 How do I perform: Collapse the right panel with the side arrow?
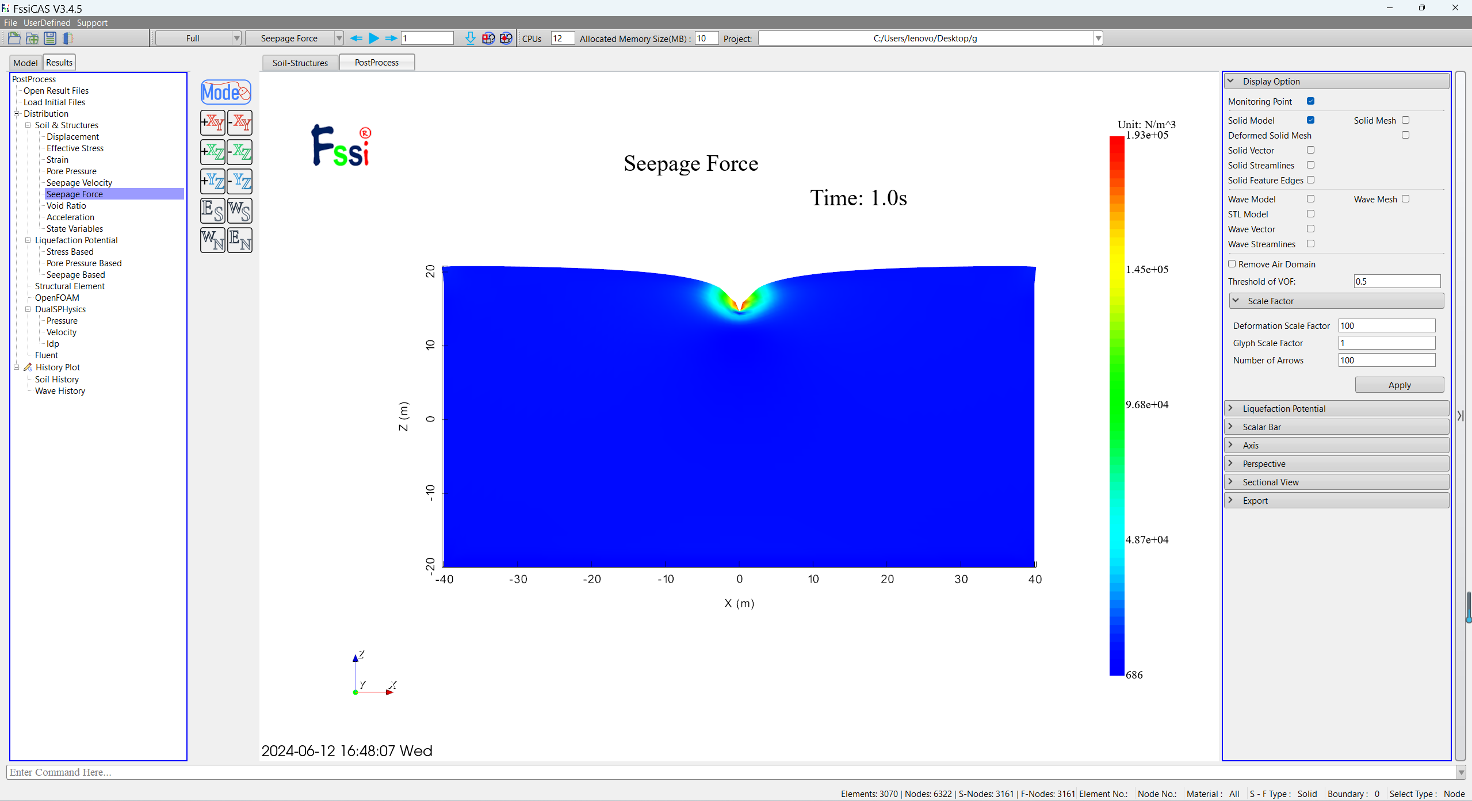click(1460, 416)
